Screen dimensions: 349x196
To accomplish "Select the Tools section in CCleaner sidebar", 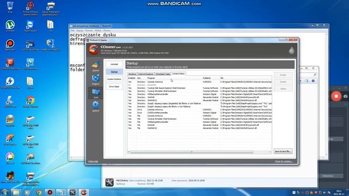I will click(x=96, y=93).
